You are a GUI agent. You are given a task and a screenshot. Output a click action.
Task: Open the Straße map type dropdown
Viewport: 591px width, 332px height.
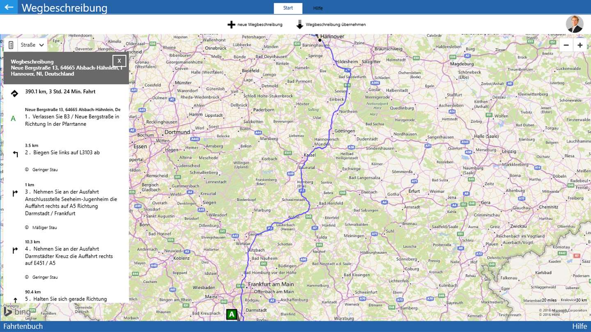(x=33, y=45)
